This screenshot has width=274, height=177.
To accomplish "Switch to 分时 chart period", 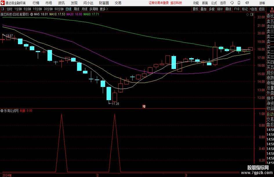I will tap(9, 9).
